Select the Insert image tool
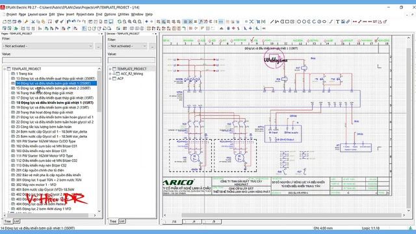The width and height of the screenshot is (416, 234). (343, 21)
